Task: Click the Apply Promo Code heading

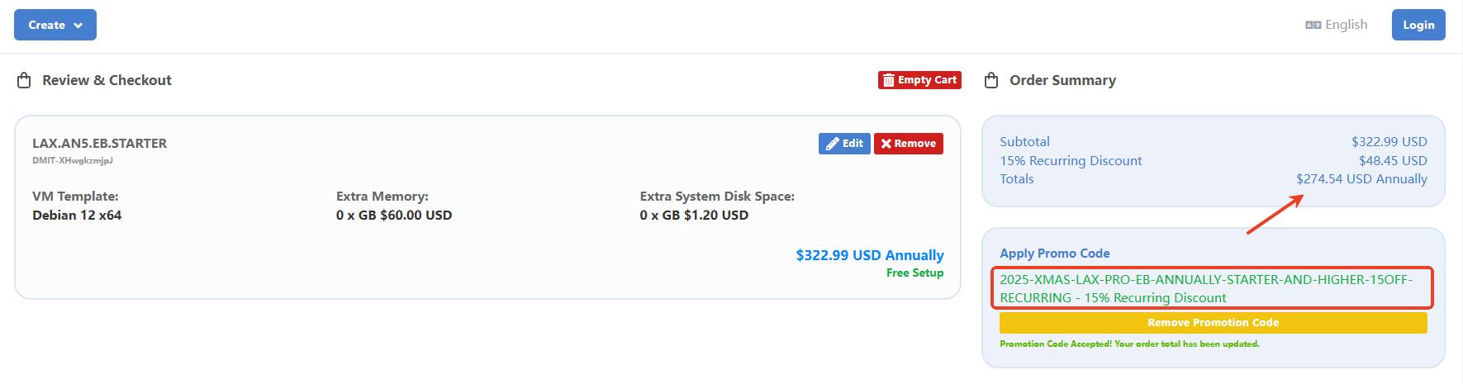Action: click(x=1054, y=254)
